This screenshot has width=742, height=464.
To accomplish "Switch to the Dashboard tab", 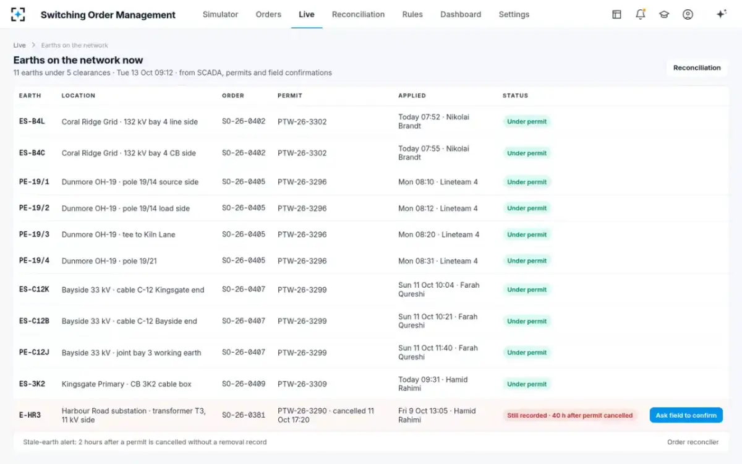I will point(461,14).
